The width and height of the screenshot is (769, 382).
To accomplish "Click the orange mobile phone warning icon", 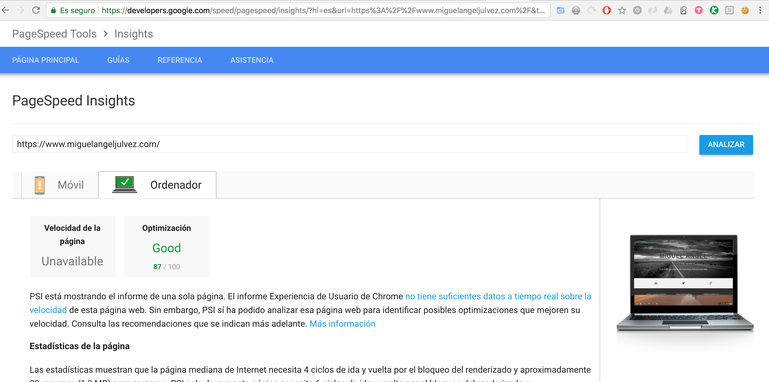I will point(40,185).
